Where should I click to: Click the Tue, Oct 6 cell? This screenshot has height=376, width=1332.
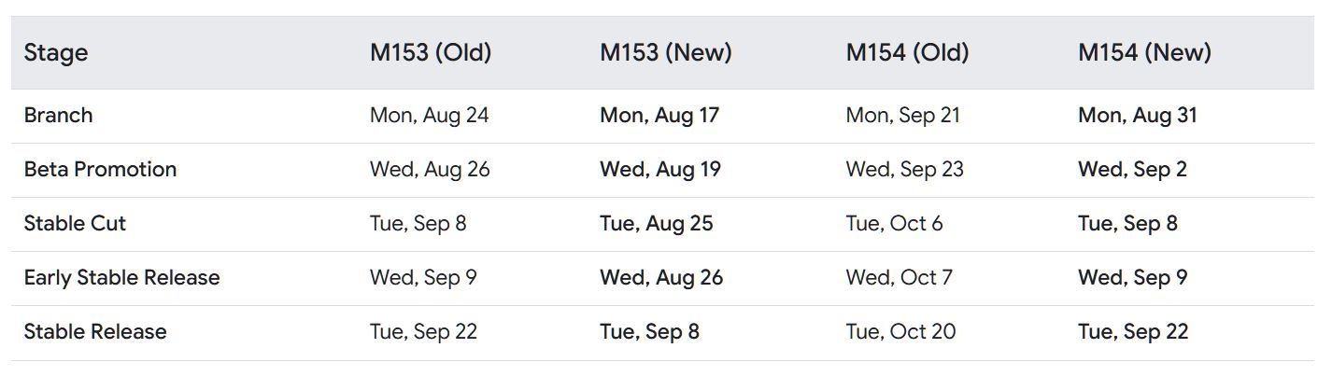click(894, 224)
